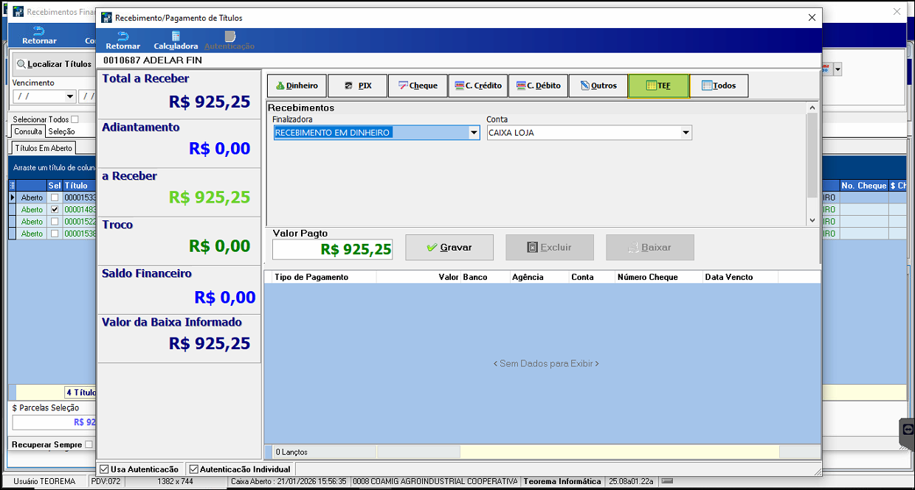This screenshot has width=915, height=490.
Task: Click the Retornar toolbar icon in dialog
Action: pos(122,40)
